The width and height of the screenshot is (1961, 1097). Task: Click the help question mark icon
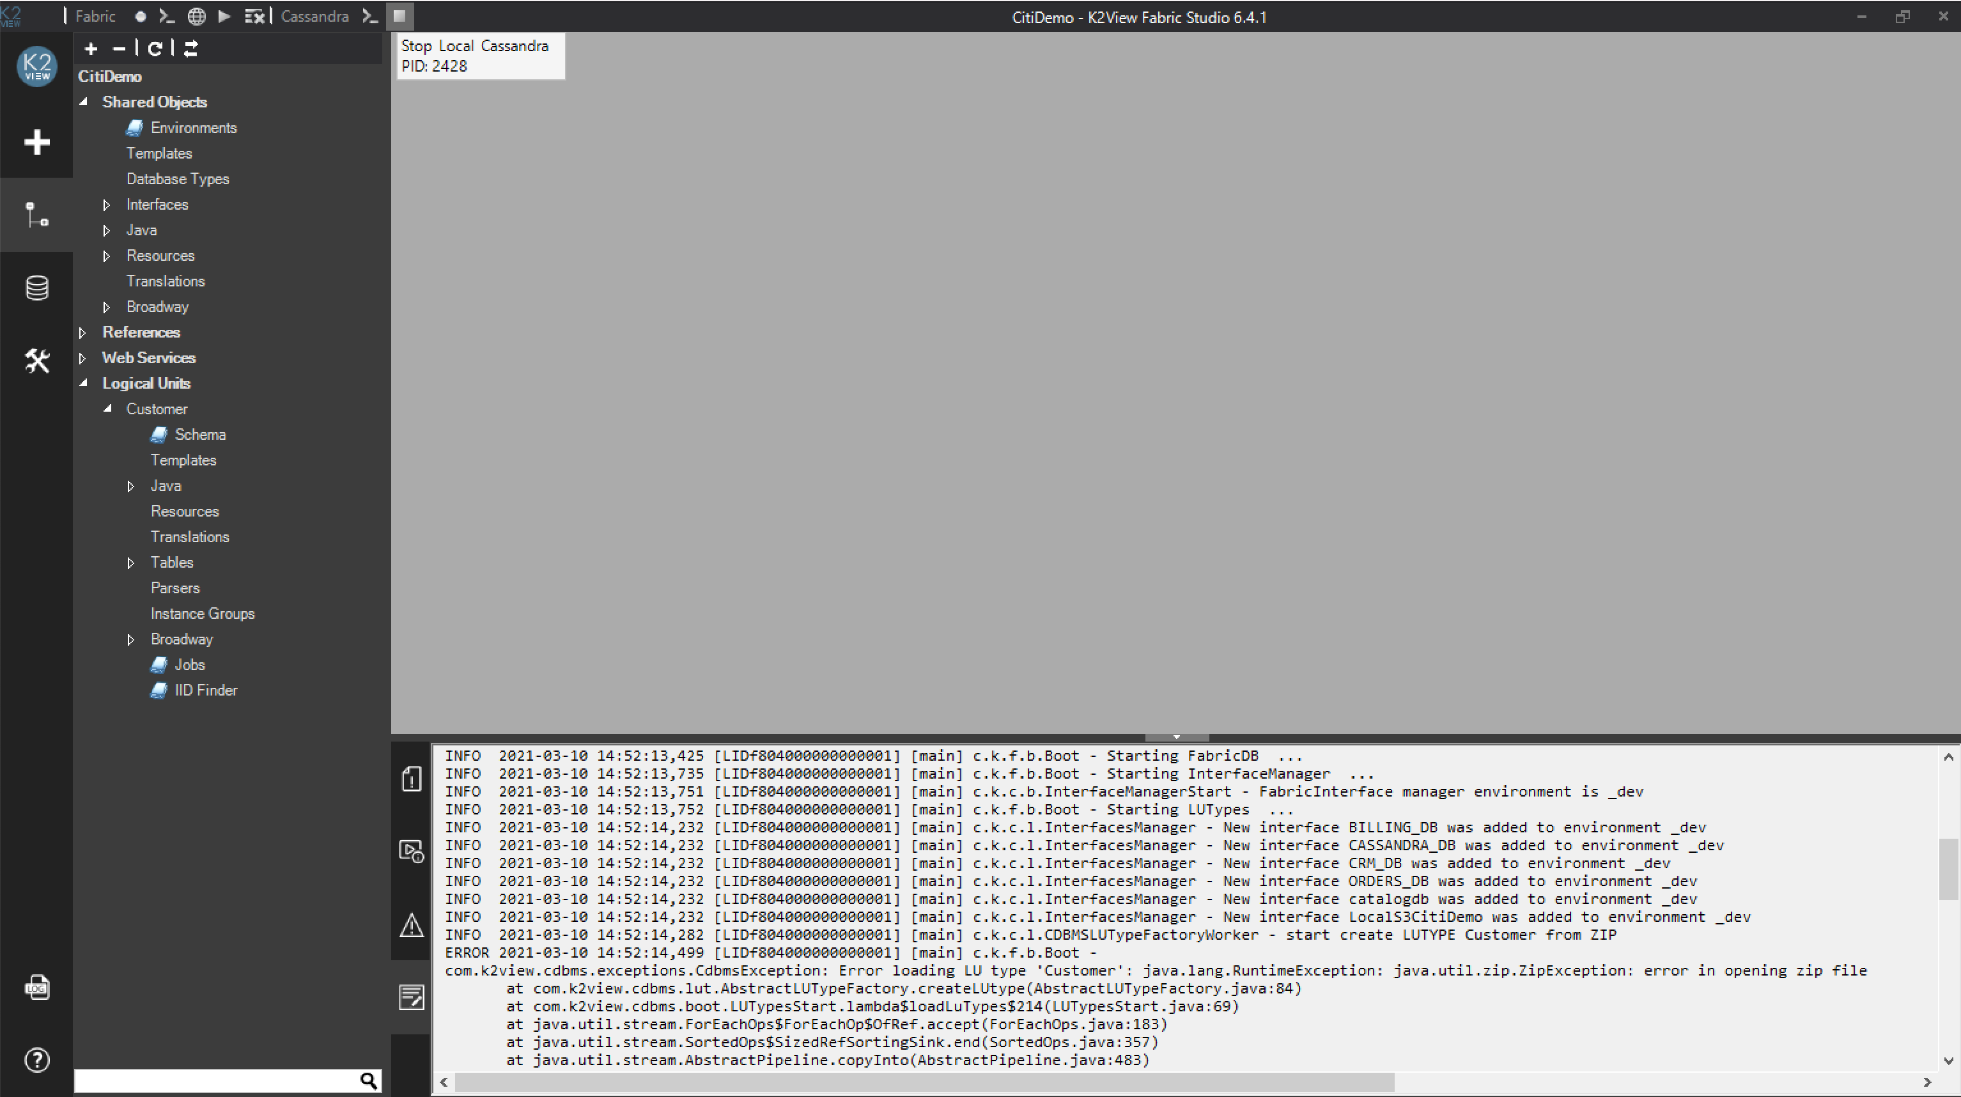tap(36, 1060)
